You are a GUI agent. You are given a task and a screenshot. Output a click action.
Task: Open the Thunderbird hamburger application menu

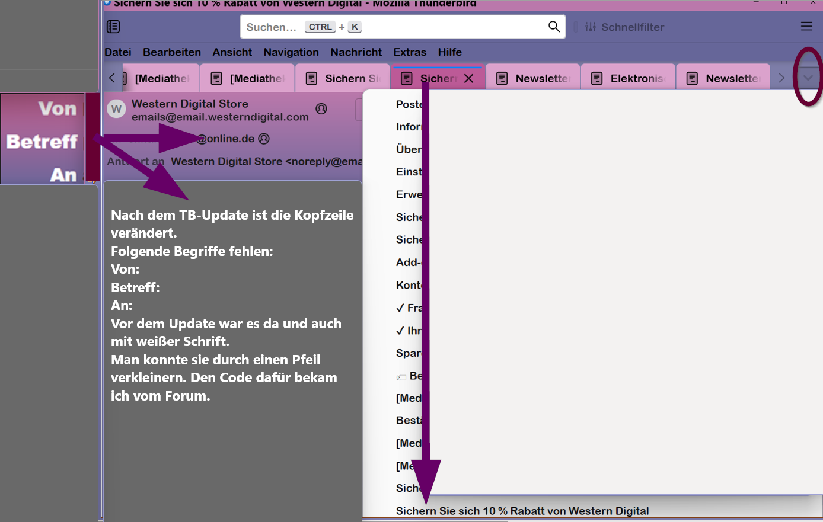coord(806,27)
